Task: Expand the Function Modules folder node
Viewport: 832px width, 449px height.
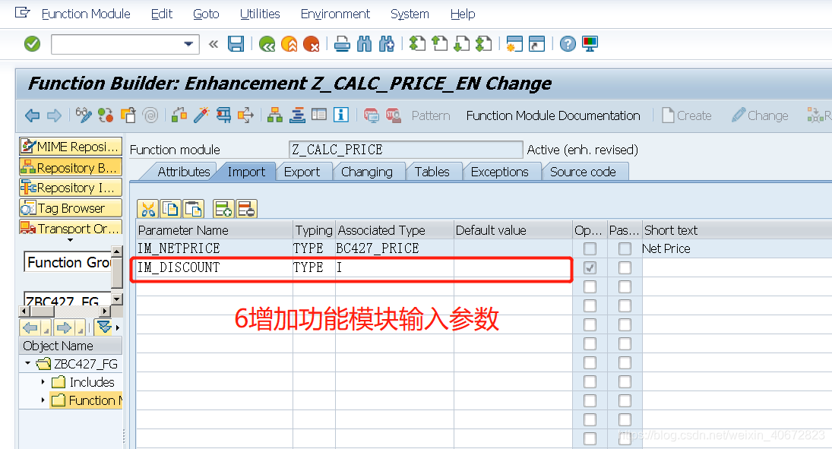Action: [43, 400]
